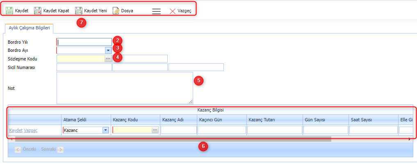Click the Bordro Yılı input field
417x165 pixels.
tap(84, 42)
